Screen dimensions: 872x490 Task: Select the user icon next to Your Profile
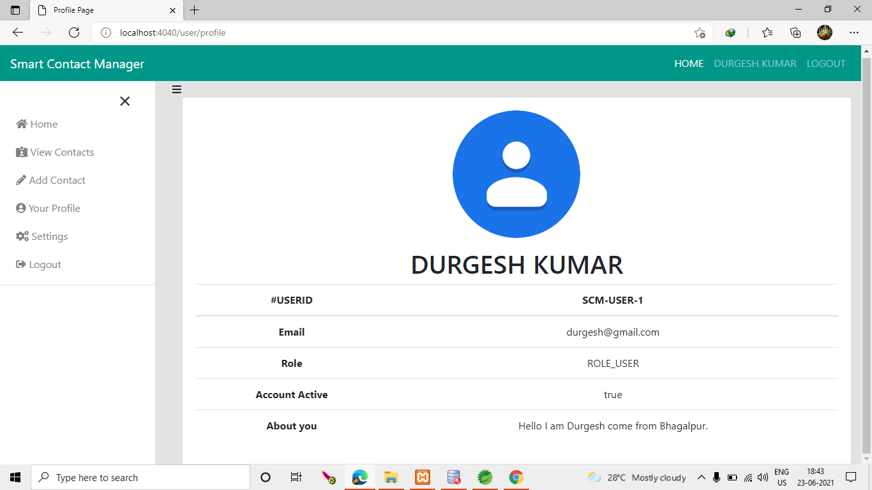tap(21, 208)
